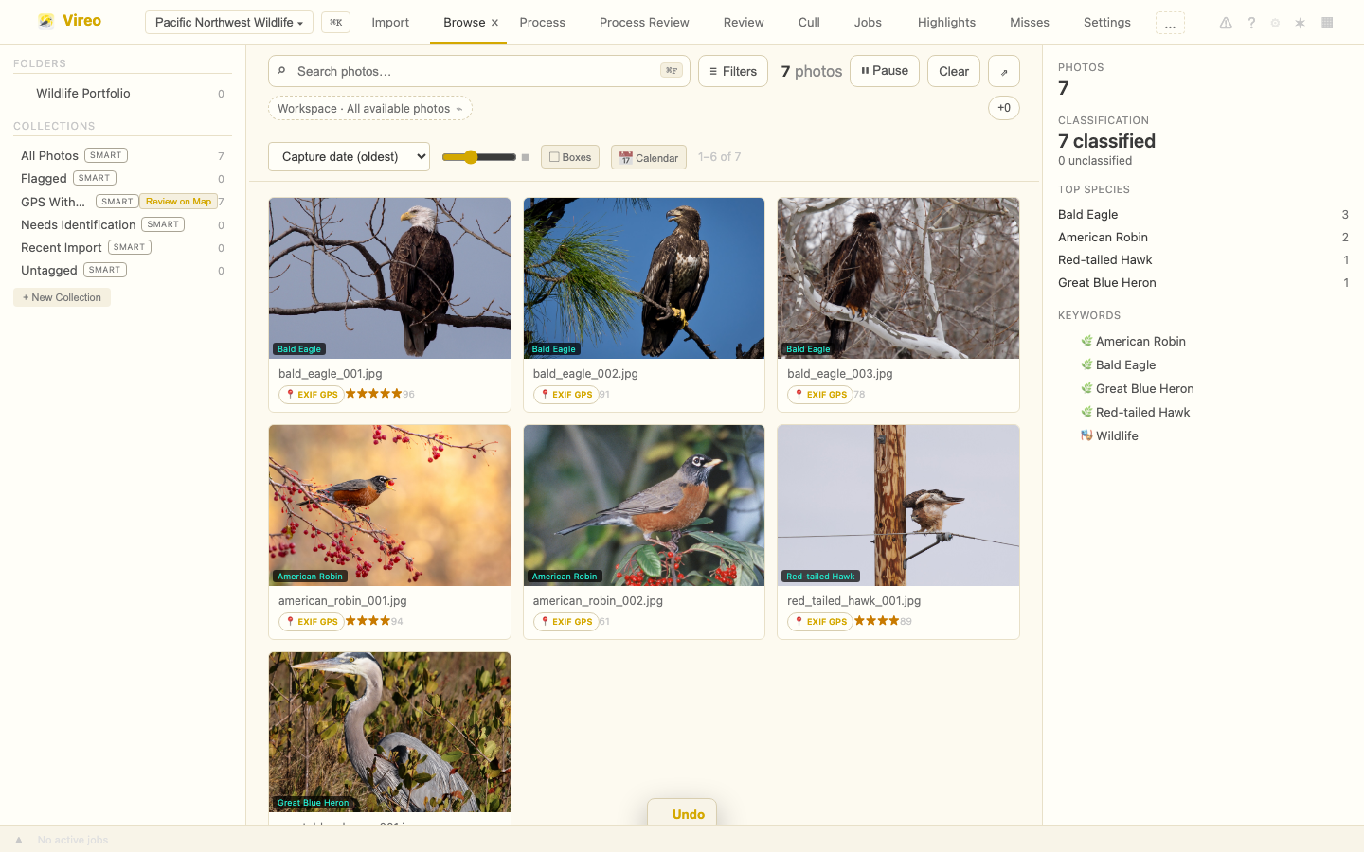
Task: Open the Great Blue Heron photo thumbnail
Action: [x=389, y=732]
